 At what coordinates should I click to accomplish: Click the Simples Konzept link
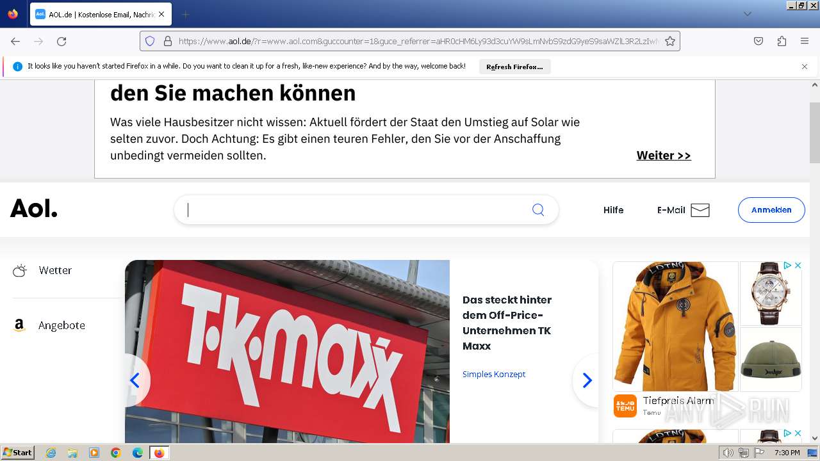tap(494, 374)
